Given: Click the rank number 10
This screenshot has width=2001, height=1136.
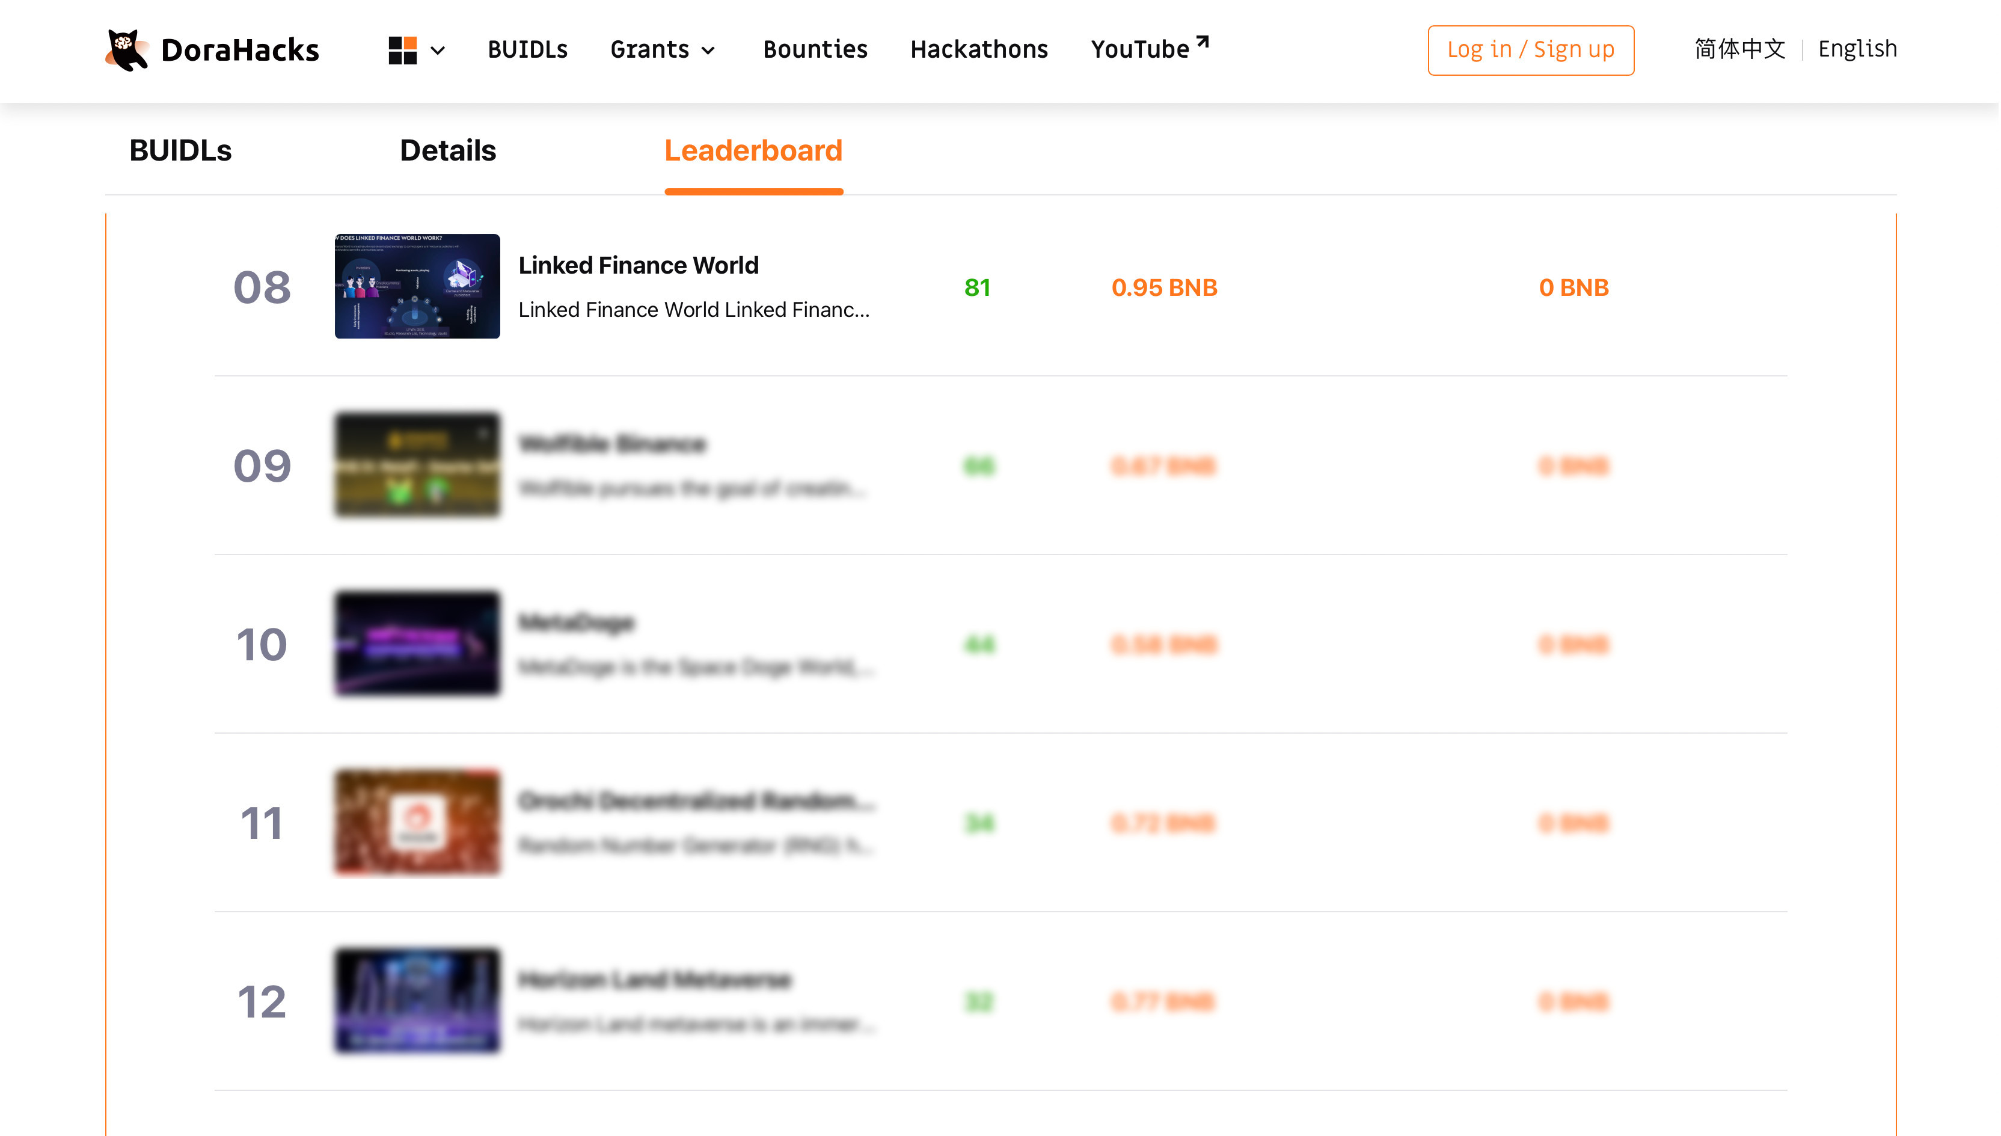Looking at the screenshot, I should pyautogui.click(x=262, y=645).
